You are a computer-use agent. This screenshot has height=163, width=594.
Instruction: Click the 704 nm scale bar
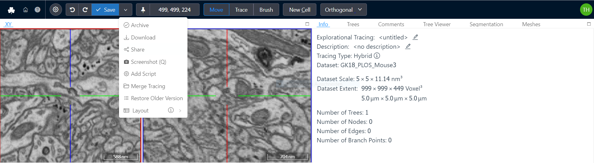point(288,157)
